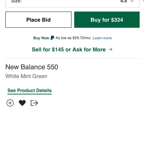145x145 pixels.
Task: Click the As low as $29.72/mo text
Action: 73,38
